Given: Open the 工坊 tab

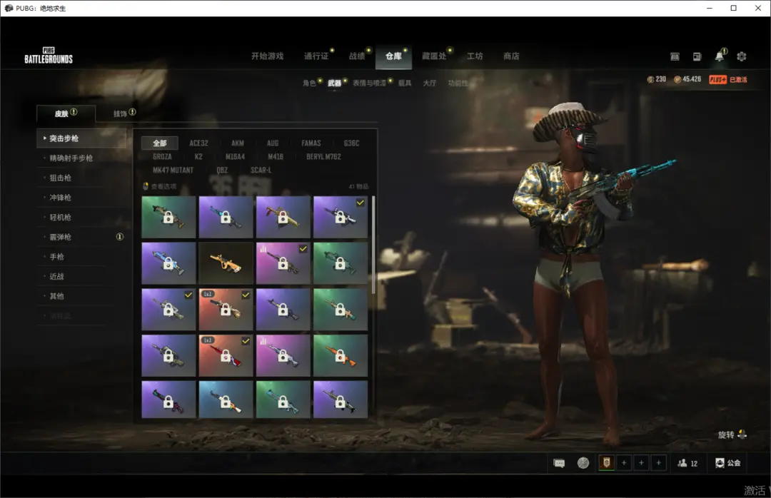Looking at the screenshot, I should click(475, 56).
